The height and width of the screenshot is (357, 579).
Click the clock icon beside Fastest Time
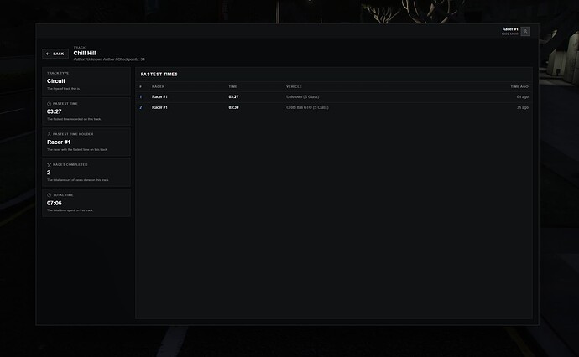click(x=50, y=104)
